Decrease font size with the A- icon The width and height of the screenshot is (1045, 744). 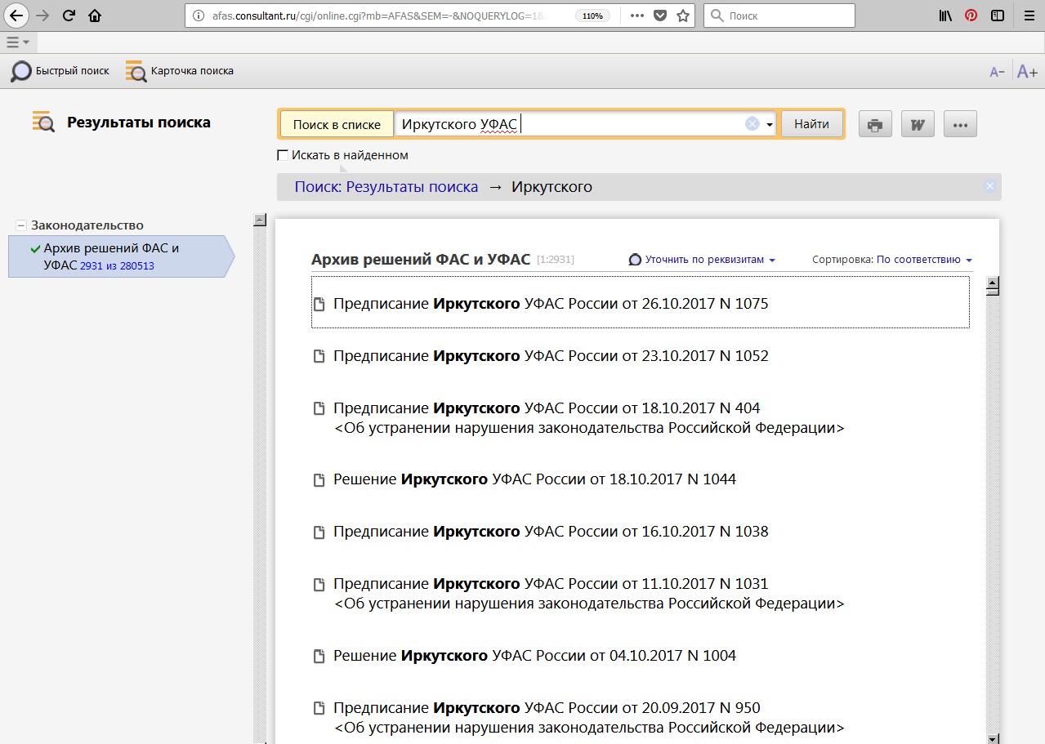[997, 72]
